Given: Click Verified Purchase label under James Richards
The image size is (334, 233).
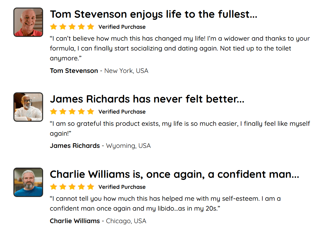Looking at the screenshot, I should pos(122,112).
